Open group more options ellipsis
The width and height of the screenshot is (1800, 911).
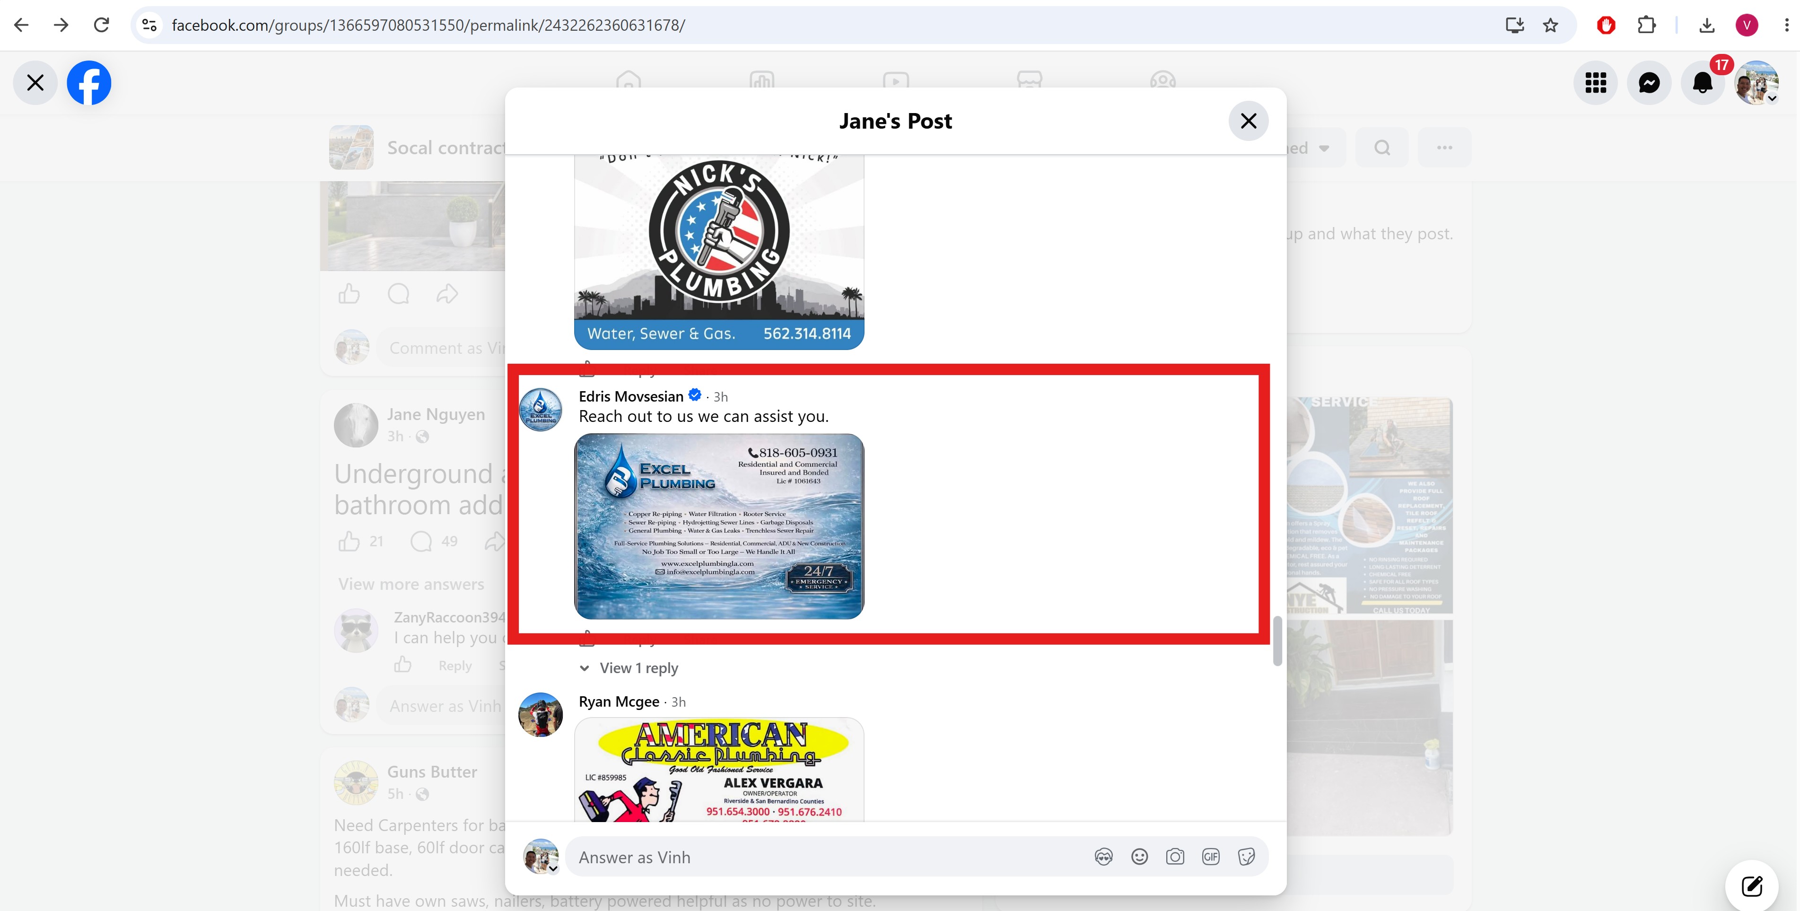pos(1444,148)
